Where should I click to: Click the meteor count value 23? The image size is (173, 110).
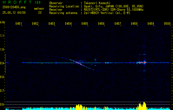[x=40, y=13]
